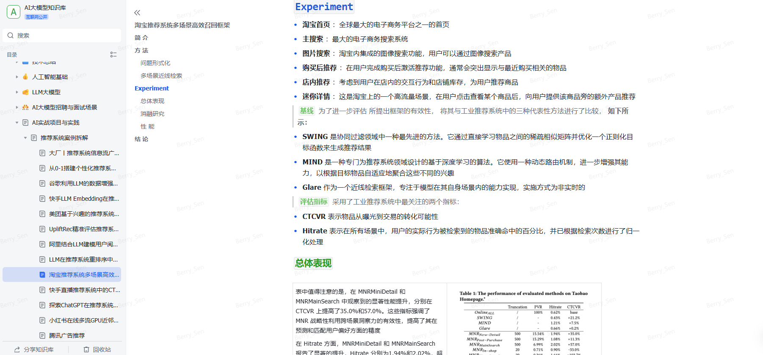Open 探索ChatGPT在推荐系统 document
The height and width of the screenshot is (355, 763).
point(83,305)
